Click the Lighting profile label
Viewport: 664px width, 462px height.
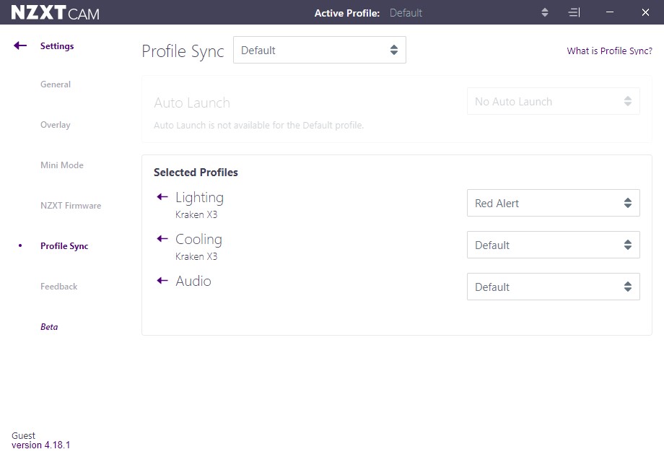click(x=199, y=197)
